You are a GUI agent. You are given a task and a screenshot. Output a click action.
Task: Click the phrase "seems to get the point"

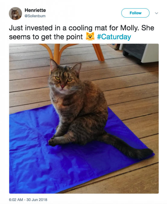[46, 37]
